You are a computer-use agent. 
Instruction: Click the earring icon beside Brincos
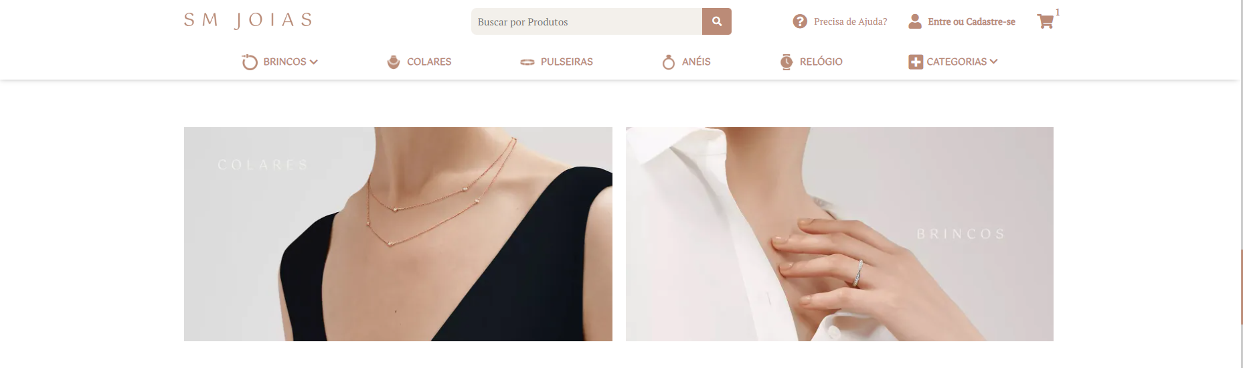click(x=249, y=62)
